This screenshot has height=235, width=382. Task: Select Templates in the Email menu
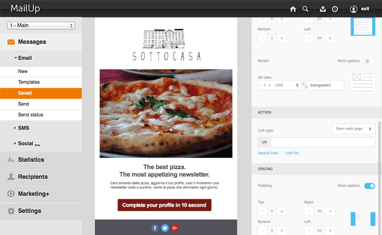tap(28, 82)
